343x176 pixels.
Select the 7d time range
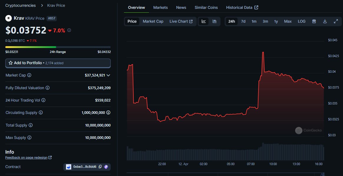[243, 21]
